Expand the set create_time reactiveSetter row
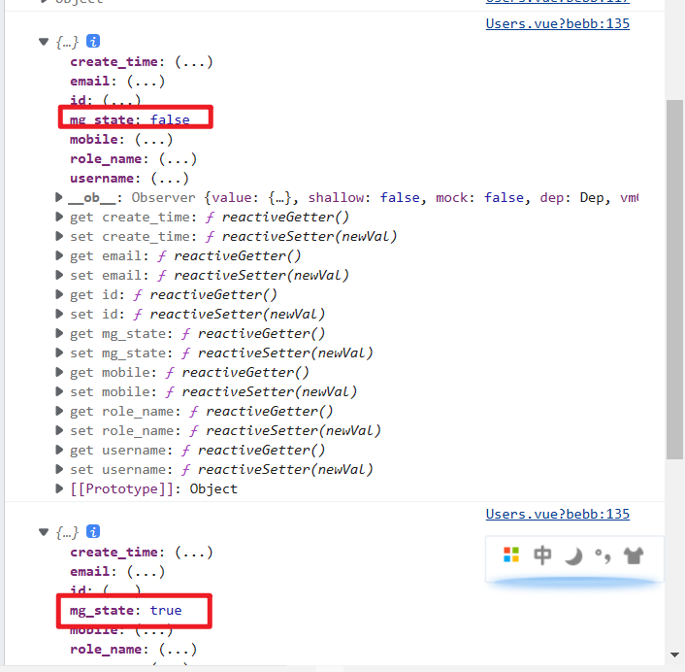Image resolution: width=685 pixels, height=672 pixels. pyautogui.click(x=59, y=237)
